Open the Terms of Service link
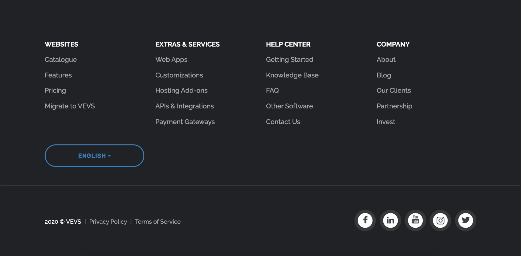The image size is (521, 256). [158, 222]
